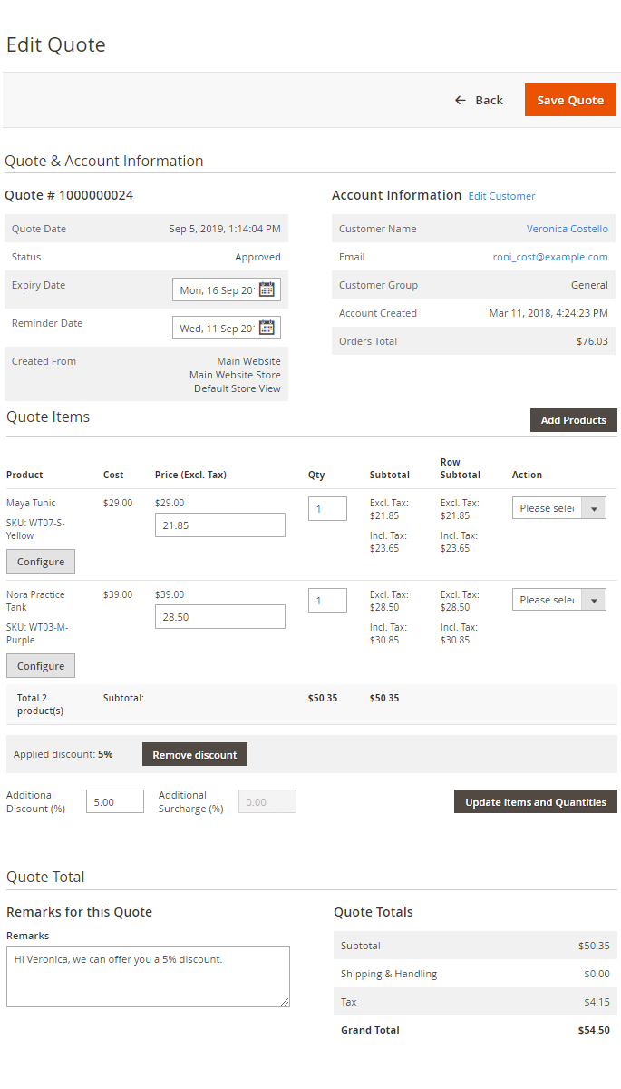Click the roni_cost@example.com email link
This screenshot has height=1089, width=621.
click(x=550, y=257)
